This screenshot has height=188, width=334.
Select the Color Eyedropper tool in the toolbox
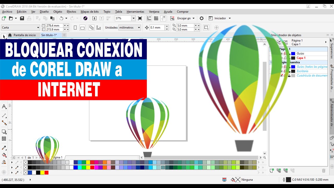pyautogui.click(x=4, y=148)
